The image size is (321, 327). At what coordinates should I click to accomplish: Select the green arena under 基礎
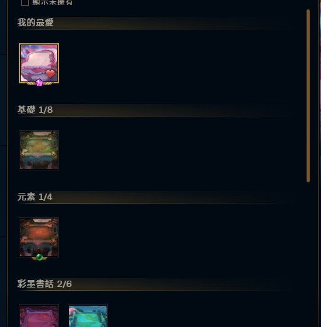[39, 150]
